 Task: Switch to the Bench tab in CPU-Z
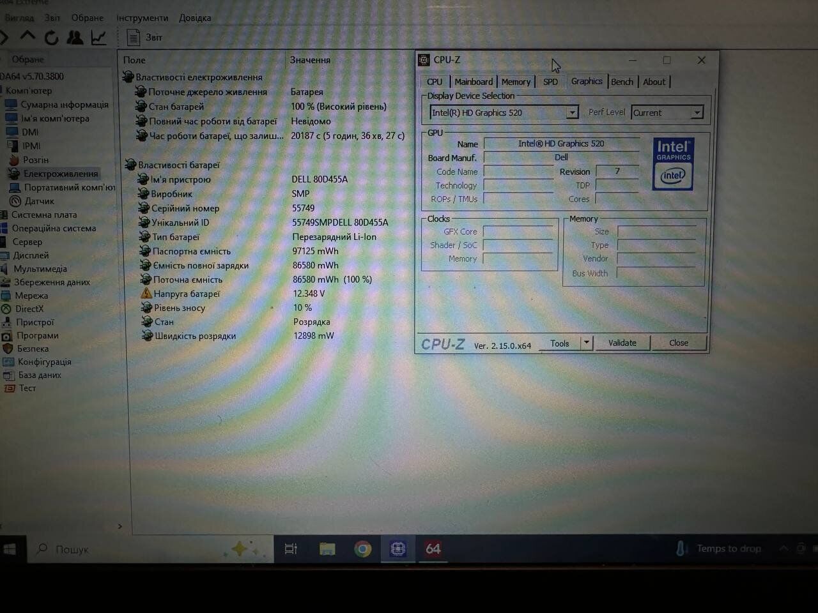pyautogui.click(x=622, y=82)
